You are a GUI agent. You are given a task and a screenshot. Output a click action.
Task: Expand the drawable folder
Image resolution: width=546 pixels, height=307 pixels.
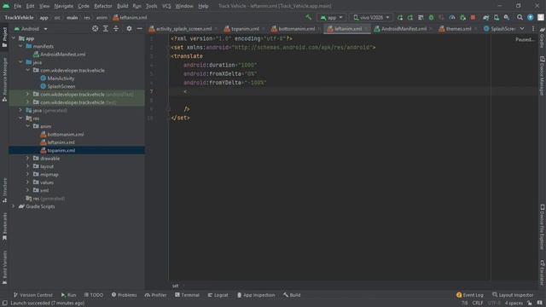tap(27, 158)
